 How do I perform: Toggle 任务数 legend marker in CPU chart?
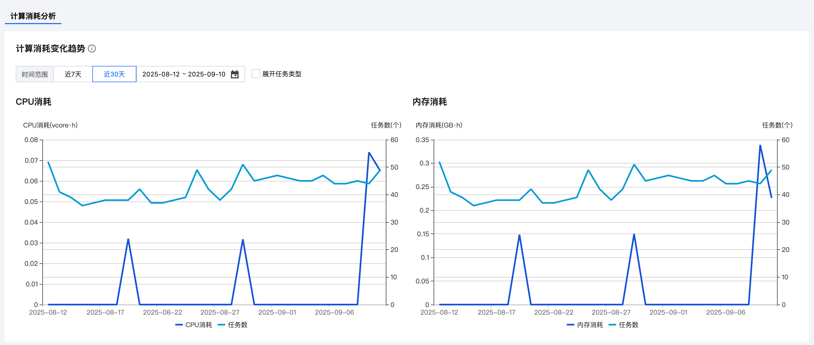(221, 325)
